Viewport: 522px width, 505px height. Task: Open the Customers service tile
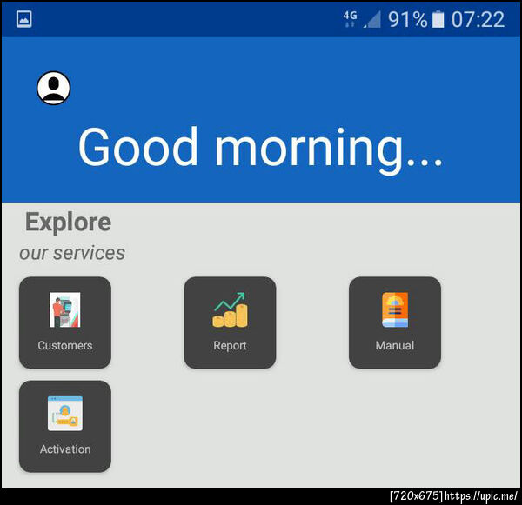pyautogui.click(x=65, y=322)
